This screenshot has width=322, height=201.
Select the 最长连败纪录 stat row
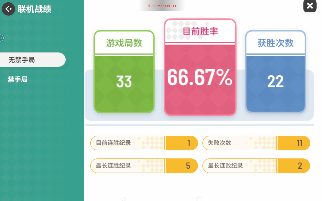[x=256, y=166]
